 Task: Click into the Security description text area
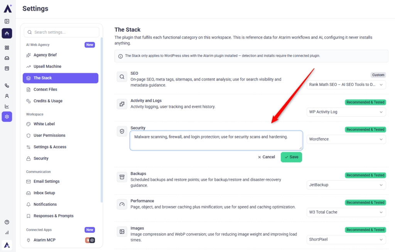pos(216,141)
